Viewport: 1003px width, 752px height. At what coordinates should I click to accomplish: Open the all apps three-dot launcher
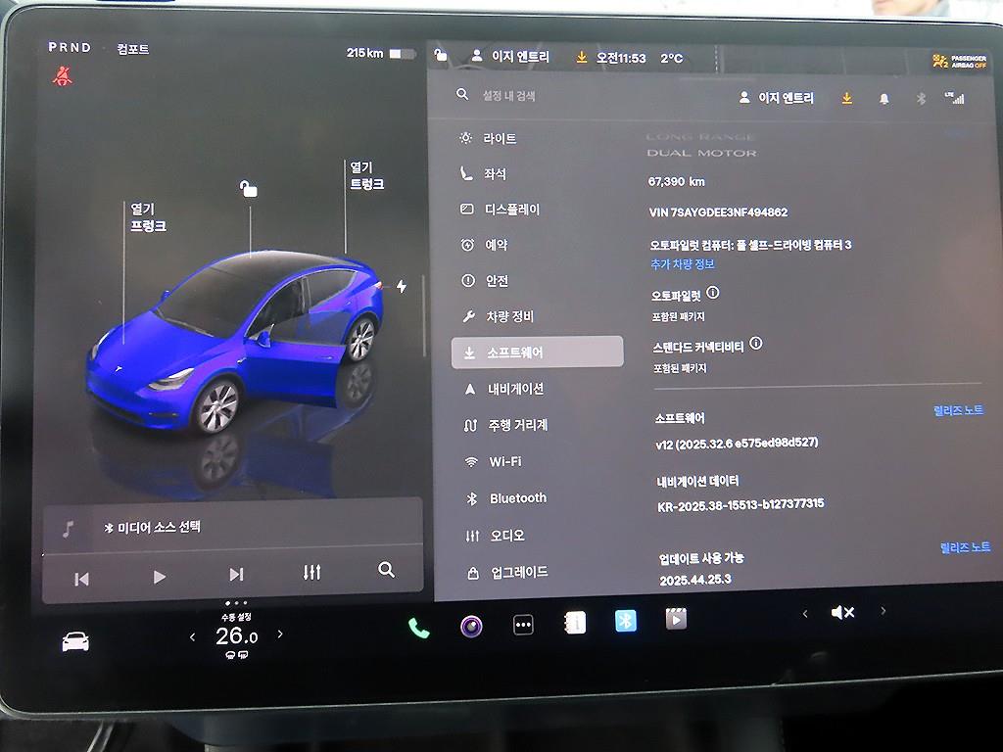[x=523, y=626]
